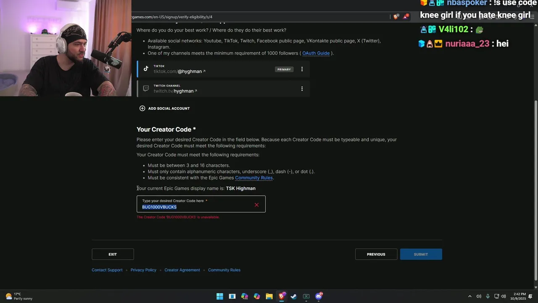Click 'Must be between 3 and 16 characters' text
This screenshot has width=538, height=303.
tap(189, 165)
